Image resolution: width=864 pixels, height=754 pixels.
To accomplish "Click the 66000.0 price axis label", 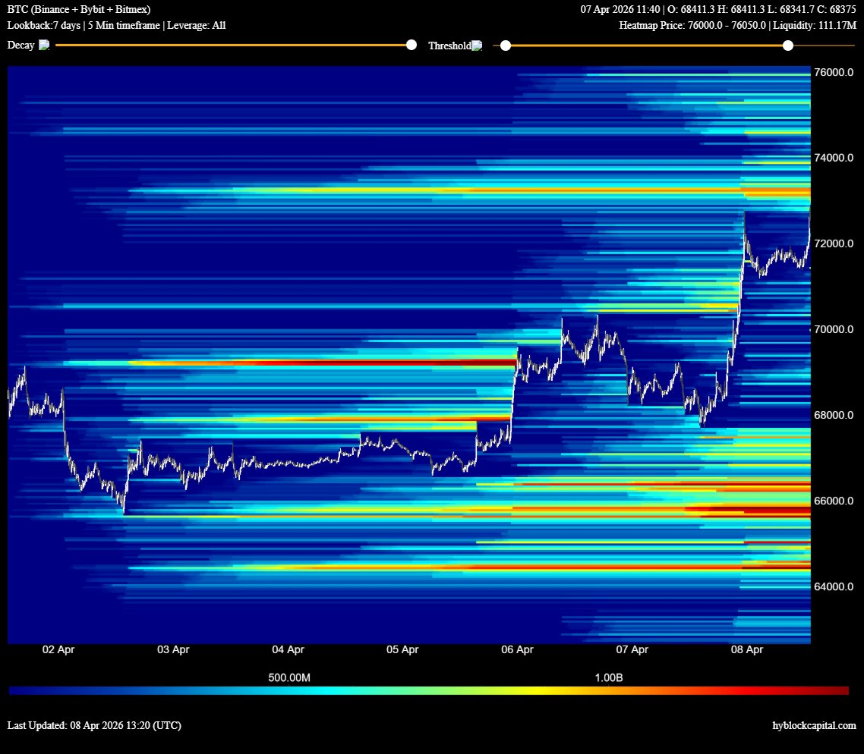I will point(834,501).
